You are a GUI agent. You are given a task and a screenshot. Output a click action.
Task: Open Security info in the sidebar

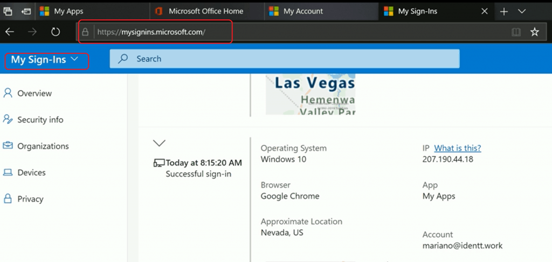point(40,120)
